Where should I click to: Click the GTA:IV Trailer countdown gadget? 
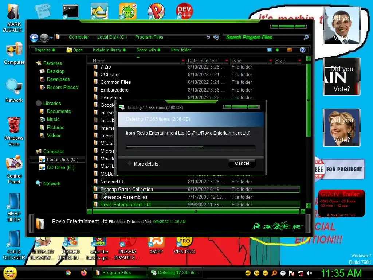[341, 203]
